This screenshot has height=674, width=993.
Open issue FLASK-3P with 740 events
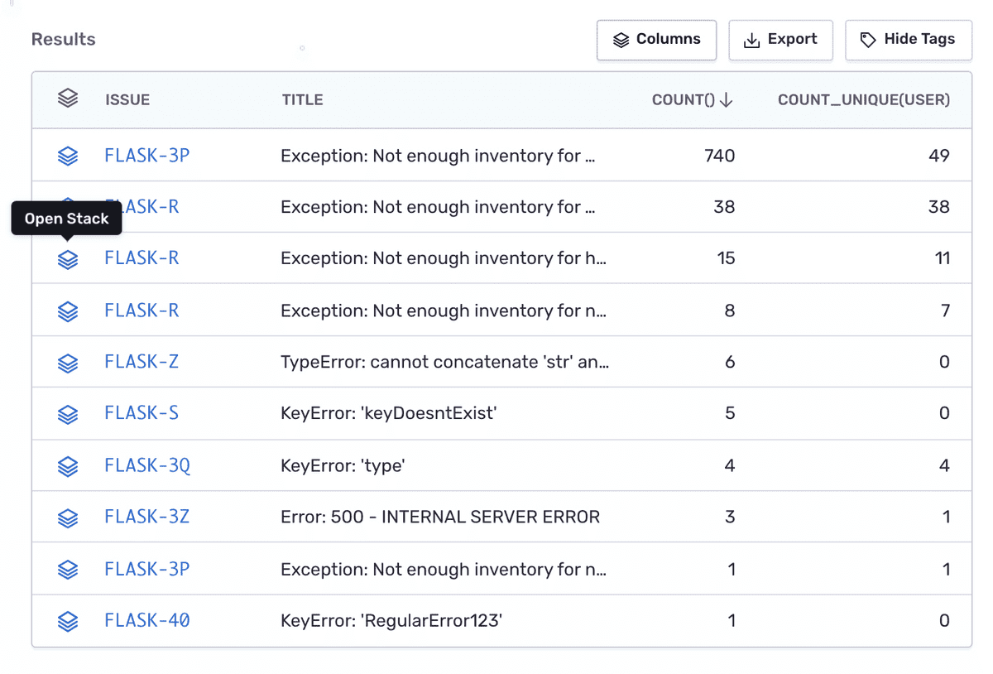pos(147,156)
